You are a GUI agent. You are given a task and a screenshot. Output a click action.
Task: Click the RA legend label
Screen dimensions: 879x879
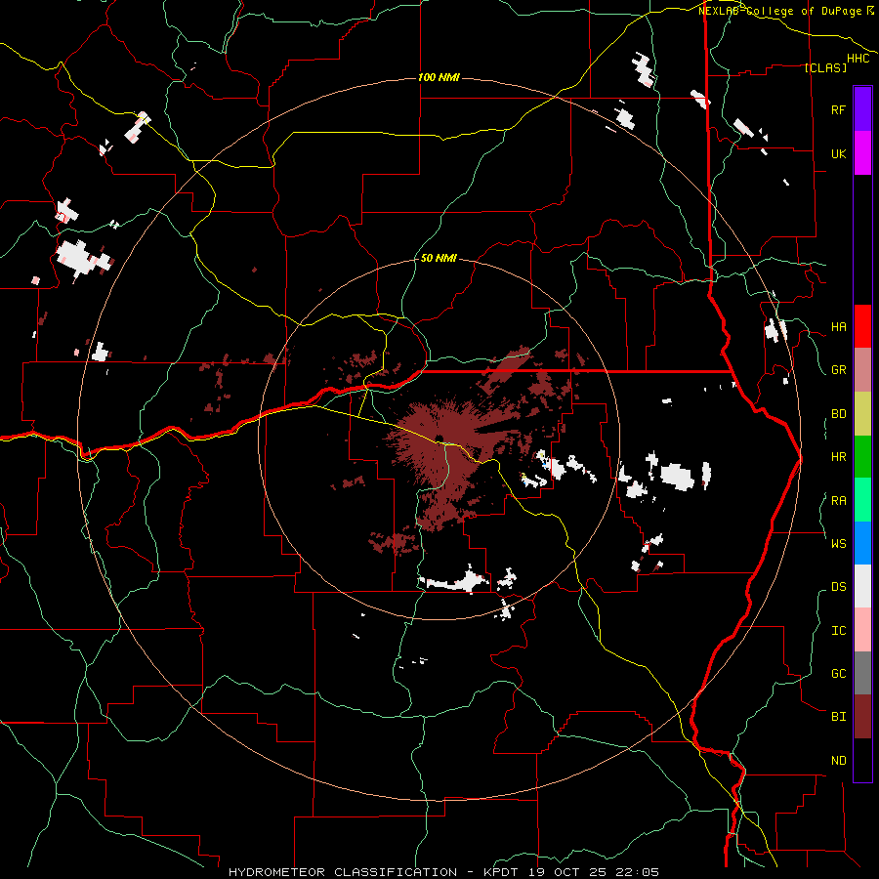pyautogui.click(x=838, y=501)
